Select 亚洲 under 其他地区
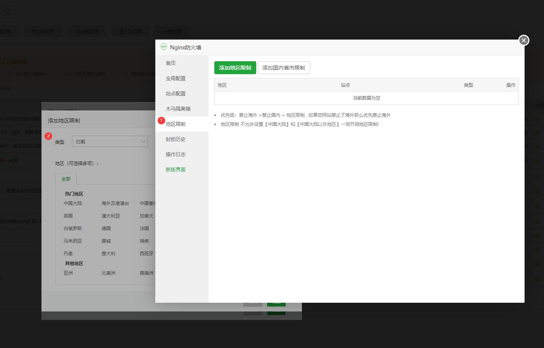Screen dimensions: 544x348 pyautogui.click(x=68, y=273)
